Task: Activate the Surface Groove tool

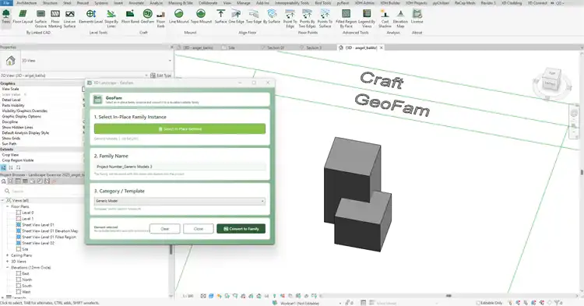Action: click(40, 19)
